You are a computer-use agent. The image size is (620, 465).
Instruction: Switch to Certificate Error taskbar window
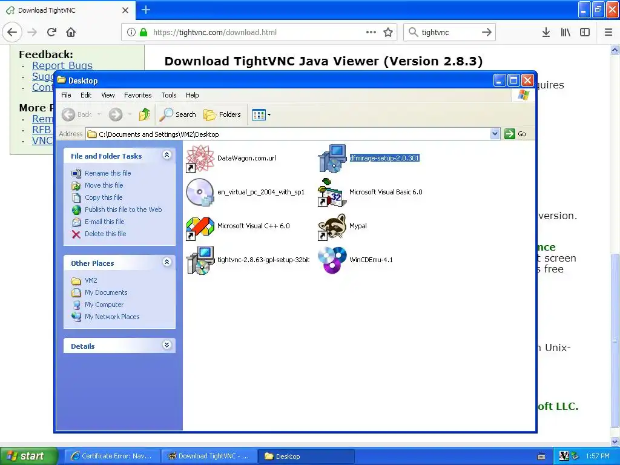pos(111,457)
